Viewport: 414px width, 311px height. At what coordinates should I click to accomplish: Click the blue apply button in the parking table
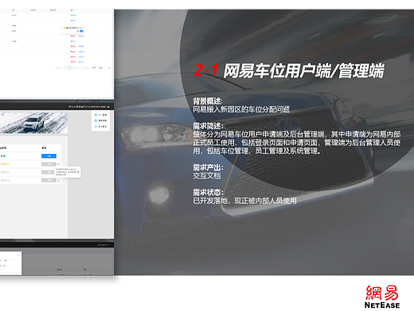(x=49, y=156)
